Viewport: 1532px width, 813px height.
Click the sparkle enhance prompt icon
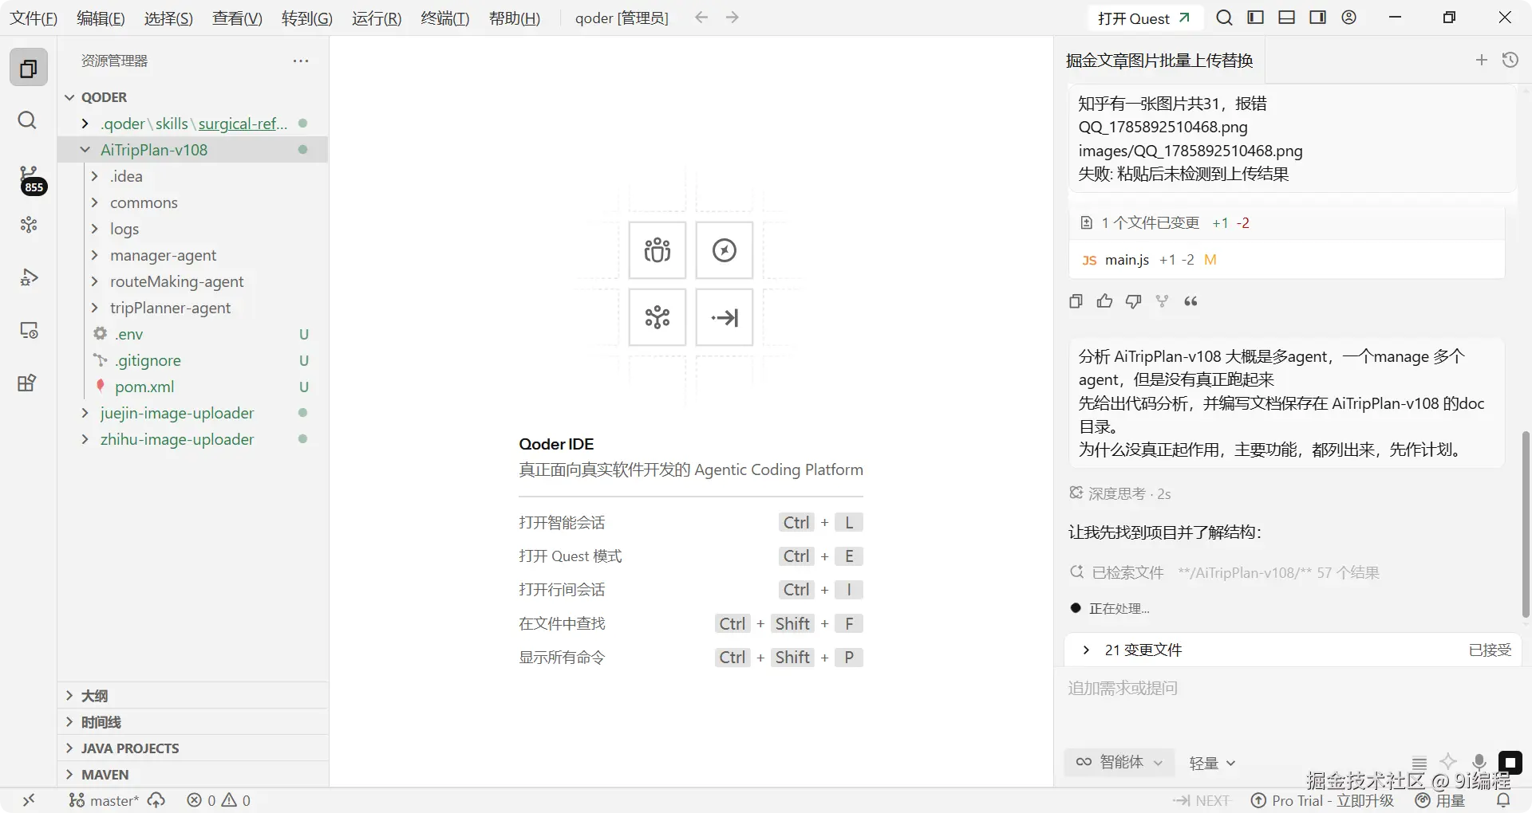tap(1448, 762)
